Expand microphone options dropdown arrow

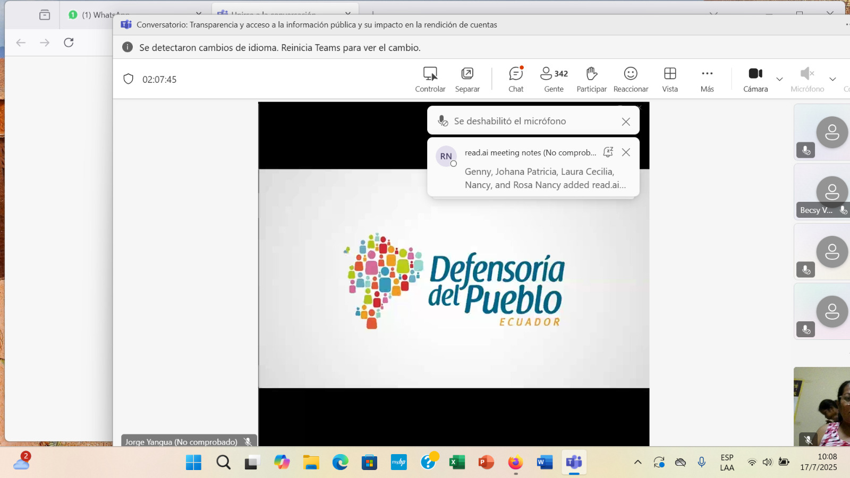(x=832, y=79)
